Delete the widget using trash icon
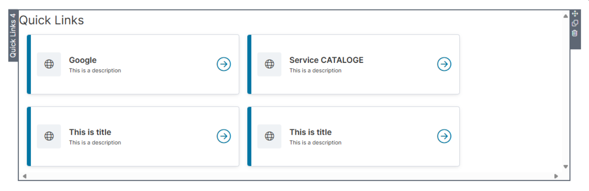 coord(575,33)
